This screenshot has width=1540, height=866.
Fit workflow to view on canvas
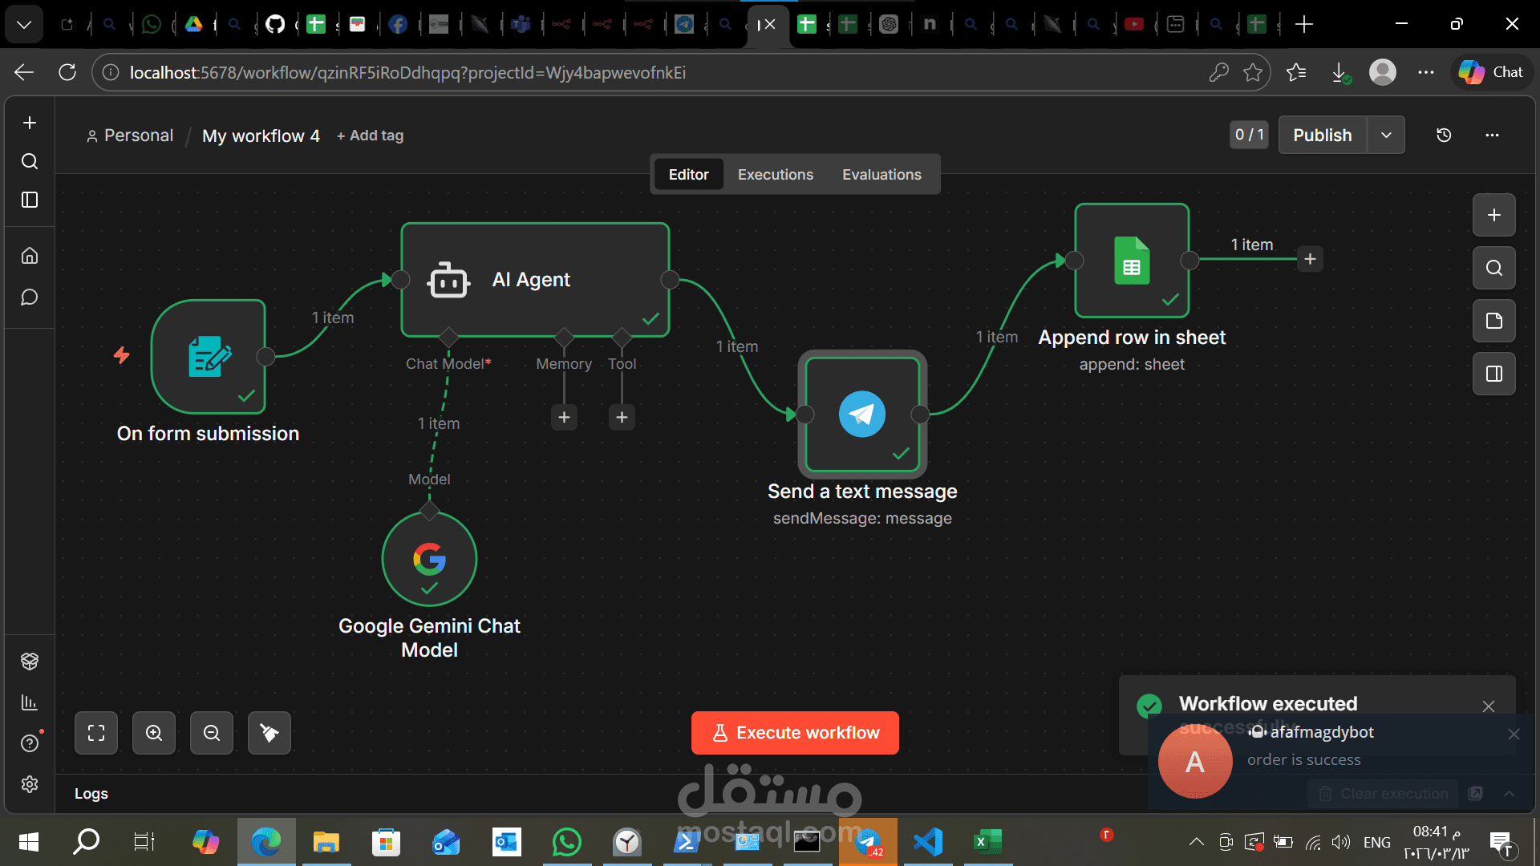(96, 733)
